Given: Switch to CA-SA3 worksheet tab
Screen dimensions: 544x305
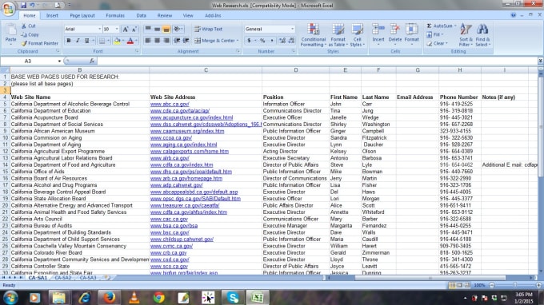Looking at the screenshot, I should (88, 278).
